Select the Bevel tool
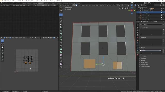165x92 pixels. click(61, 40)
